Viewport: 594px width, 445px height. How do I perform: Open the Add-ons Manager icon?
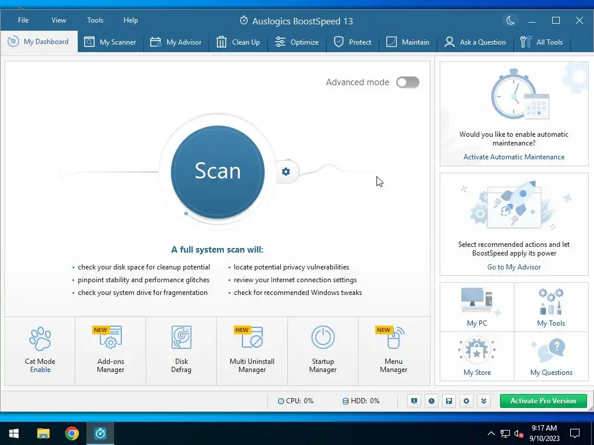pyautogui.click(x=110, y=337)
